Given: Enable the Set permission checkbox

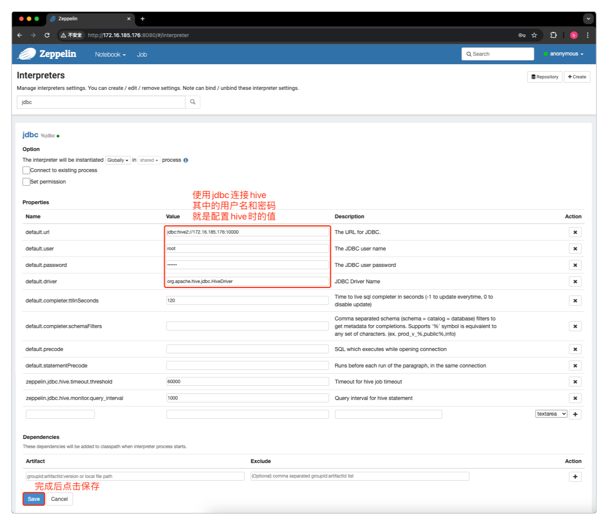Looking at the screenshot, I should point(26,182).
